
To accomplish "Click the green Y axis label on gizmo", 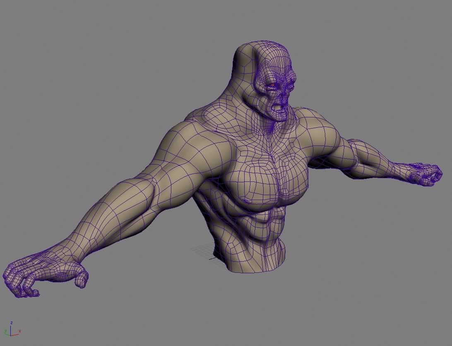I will tap(5, 331).
